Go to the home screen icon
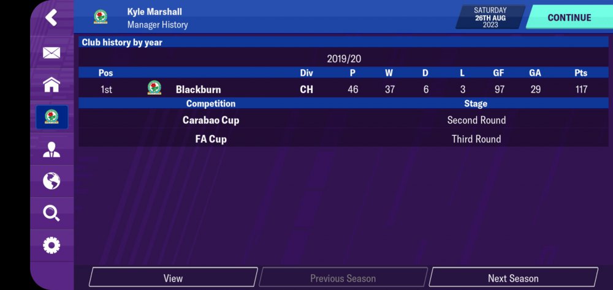Image resolution: width=613 pixels, height=290 pixels. 51,85
